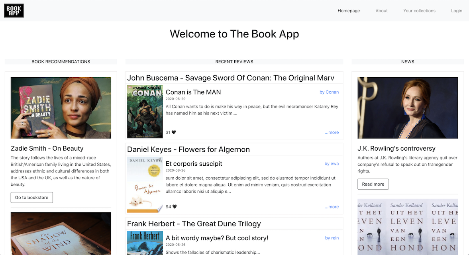
Task: Click the Go to bookstore button
Action: coord(32,198)
